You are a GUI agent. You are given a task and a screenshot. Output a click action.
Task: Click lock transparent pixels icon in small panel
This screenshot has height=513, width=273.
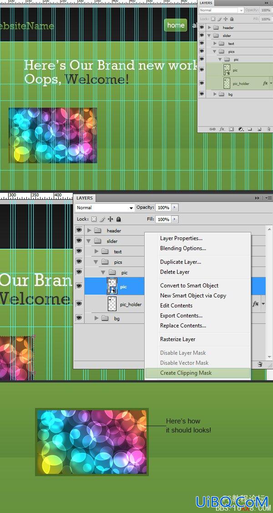click(x=213, y=19)
